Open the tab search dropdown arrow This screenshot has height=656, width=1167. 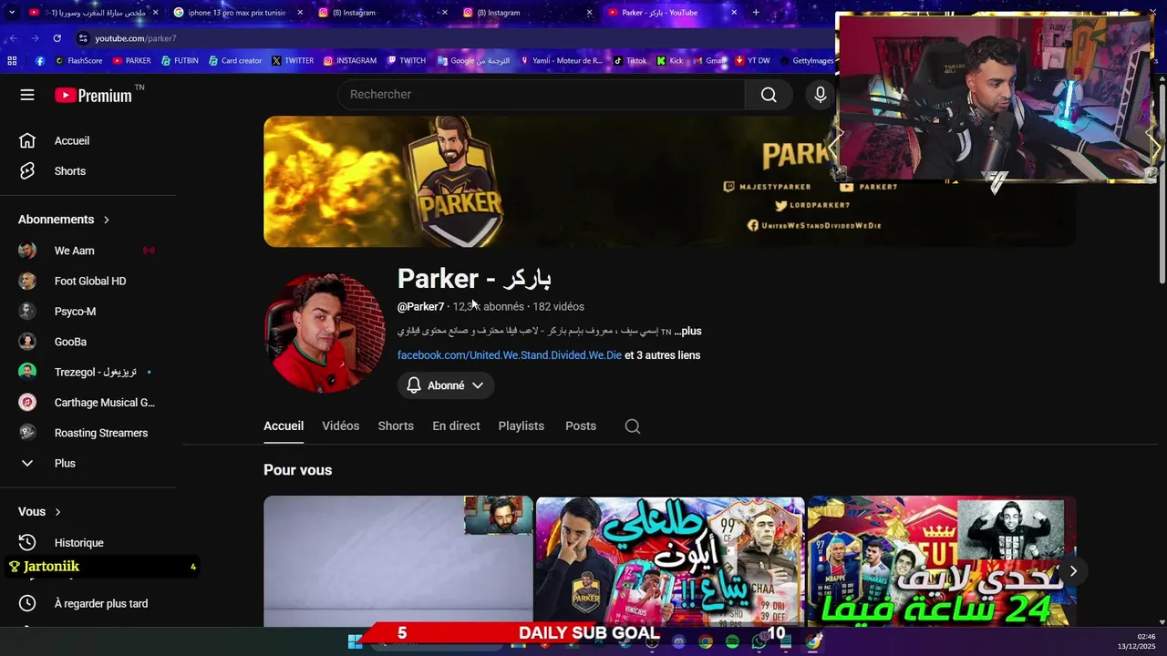pyautogui.click(x=12, y=13)
